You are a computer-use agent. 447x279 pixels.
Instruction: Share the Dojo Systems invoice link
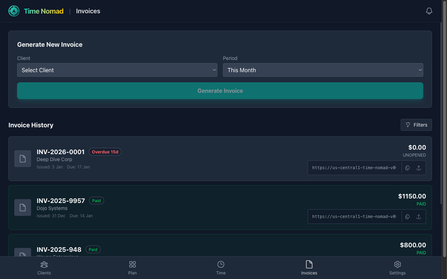(x=419, y=217)
